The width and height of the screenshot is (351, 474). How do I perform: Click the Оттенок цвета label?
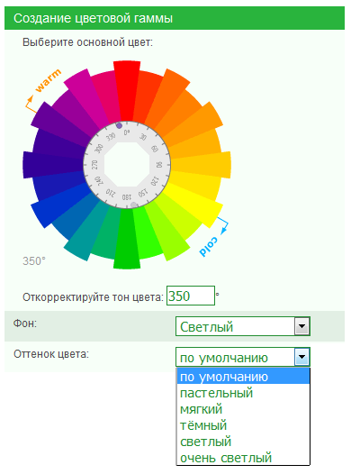coord(51,354)
